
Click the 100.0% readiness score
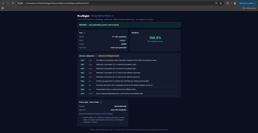pyautogui.click(x=155, y=38)
